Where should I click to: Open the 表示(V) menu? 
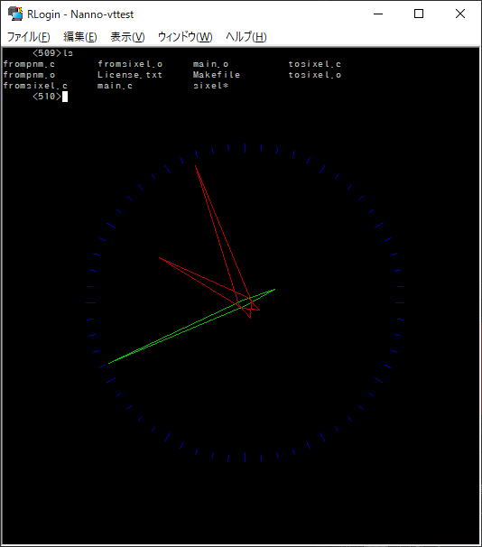click(x=127, y=36)
